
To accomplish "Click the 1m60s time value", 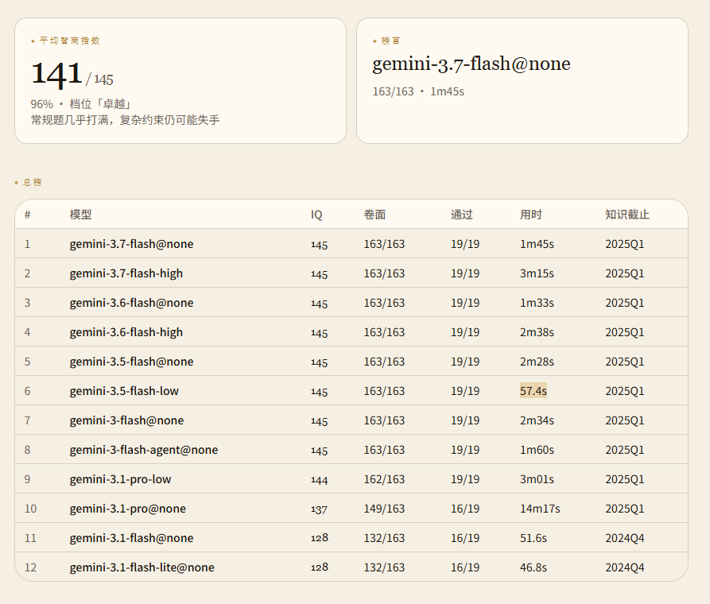I will 537,450.
